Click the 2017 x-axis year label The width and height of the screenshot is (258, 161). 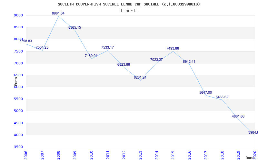tap(206, 155)
